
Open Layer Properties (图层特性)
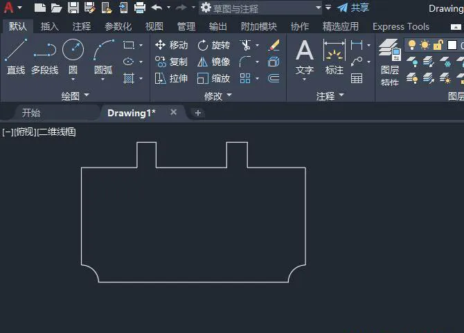pos(390,62)
